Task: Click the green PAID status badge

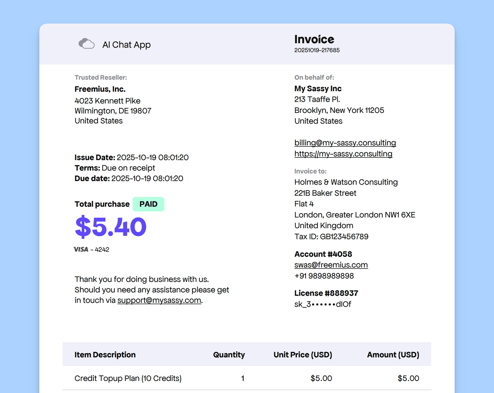Action: pos(148,204)
